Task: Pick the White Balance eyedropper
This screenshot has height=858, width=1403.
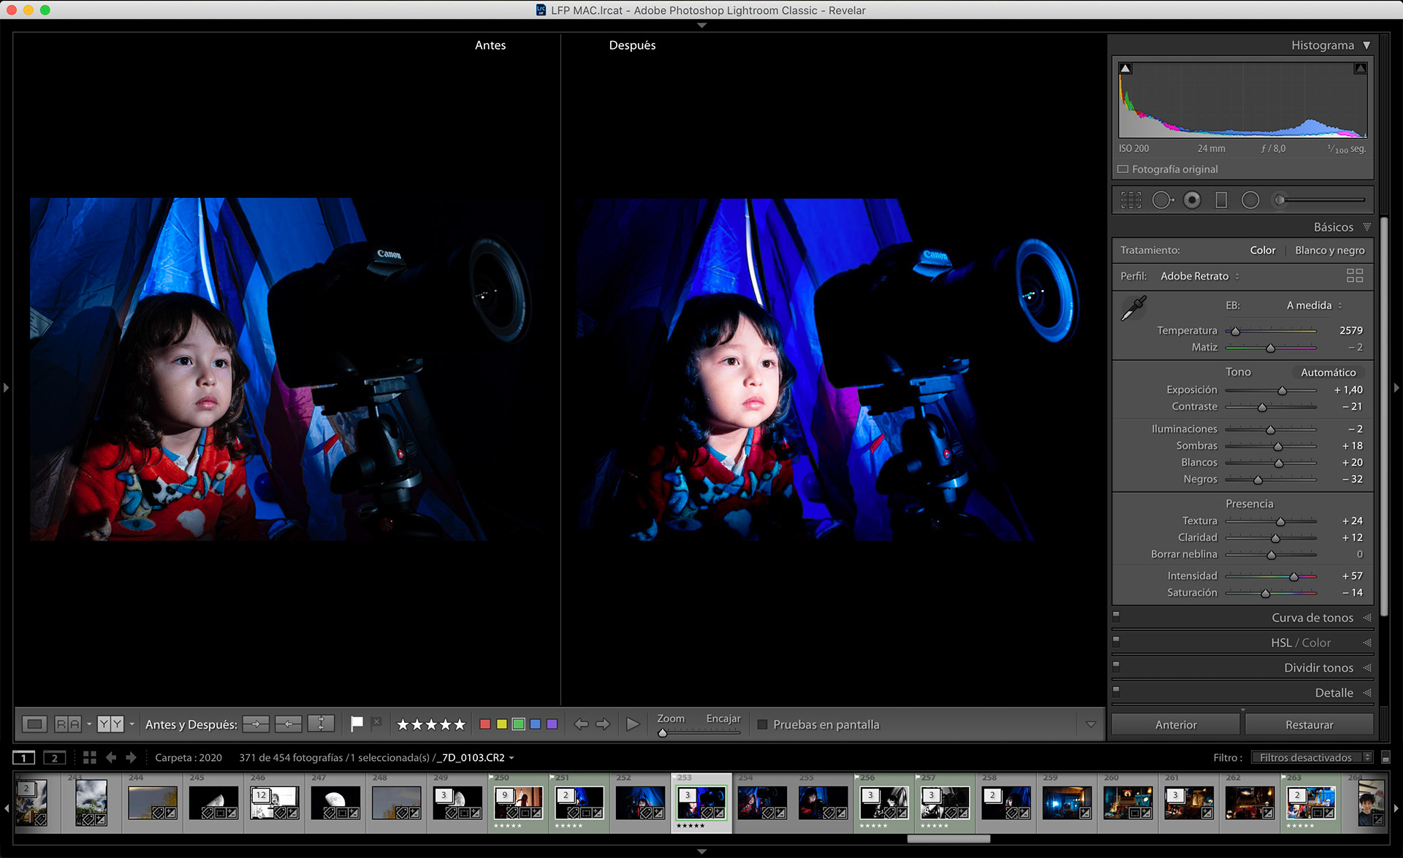Action: tap(1133, 308)
